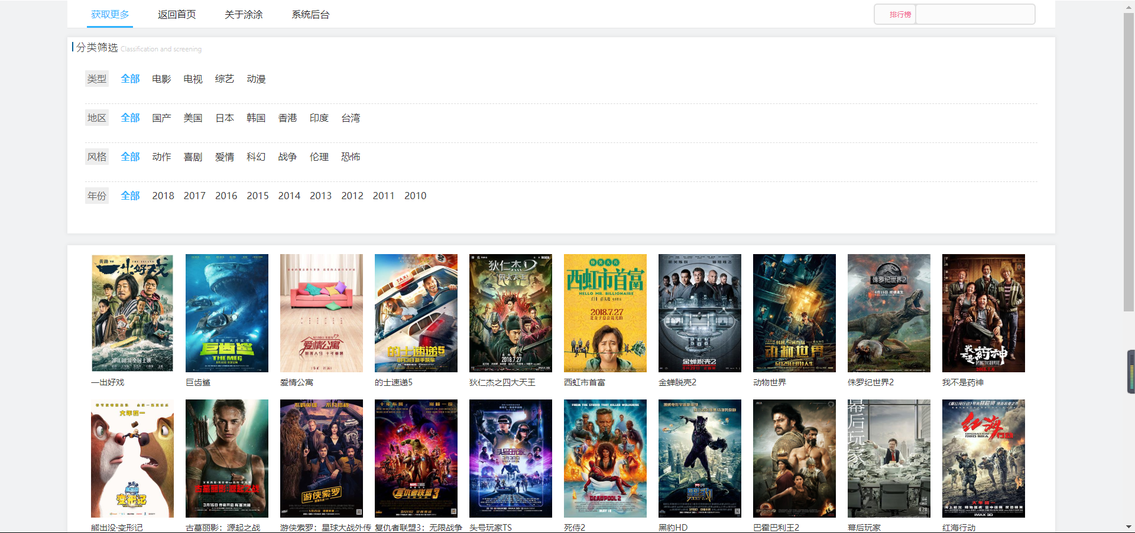Open the 我不是药神 poster
1135x533 pixels.
984,313
